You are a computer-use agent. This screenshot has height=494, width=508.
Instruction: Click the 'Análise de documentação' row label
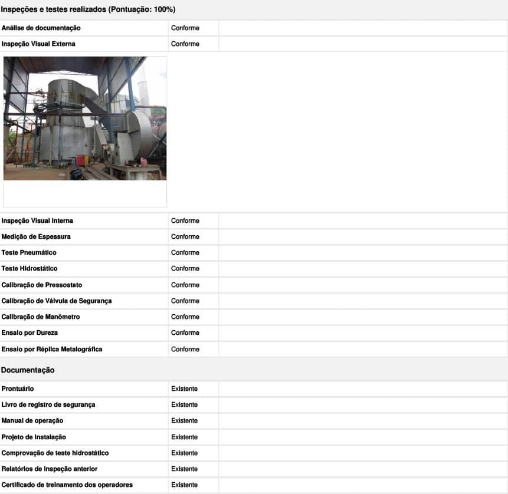tap(41, 28)
